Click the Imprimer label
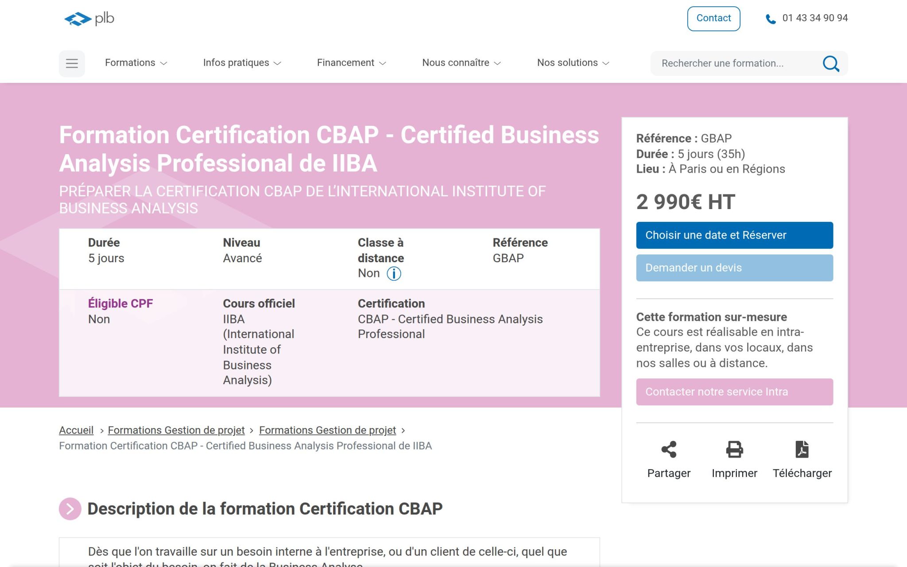 [734, 473]
